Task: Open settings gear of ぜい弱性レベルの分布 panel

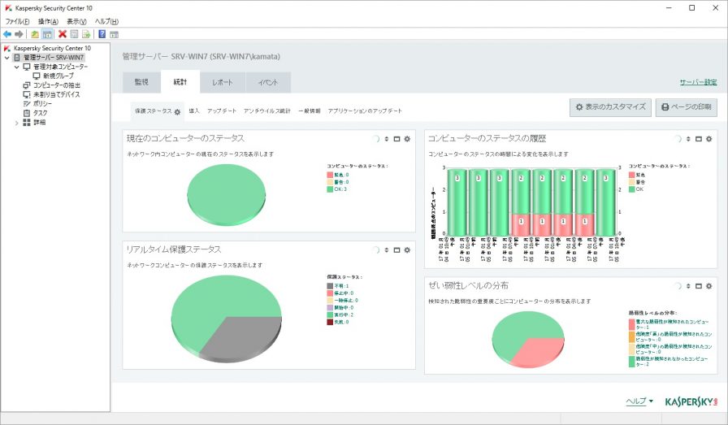Action: tap(709, 286)
